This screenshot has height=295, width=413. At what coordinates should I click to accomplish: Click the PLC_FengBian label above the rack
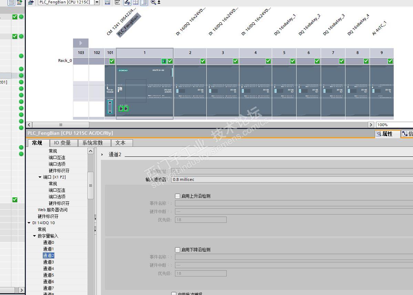pyautogui.click(x=128, y=25)
